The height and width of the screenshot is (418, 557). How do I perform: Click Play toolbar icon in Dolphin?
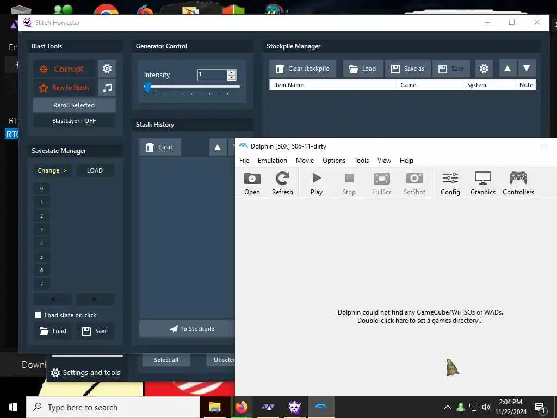point(317,183)
